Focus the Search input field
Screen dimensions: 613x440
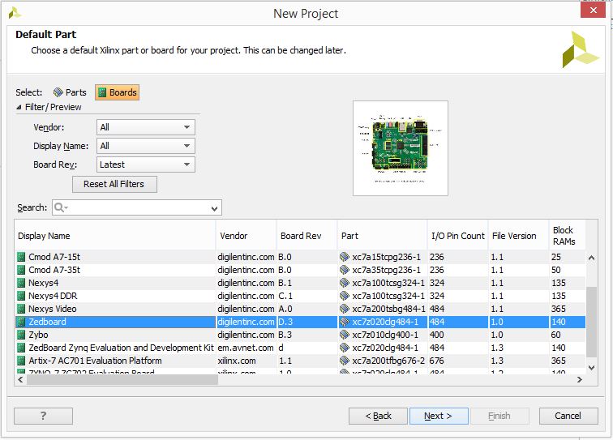coord(137,207)
